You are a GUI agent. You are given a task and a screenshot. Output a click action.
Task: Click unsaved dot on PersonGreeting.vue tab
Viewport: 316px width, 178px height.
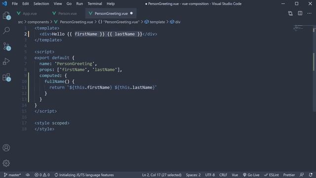pyautogui.click(x=131, y=13)
